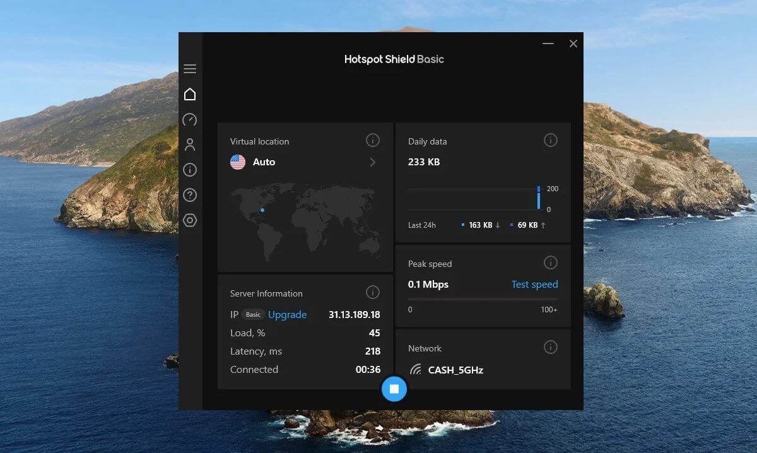The height and width of the screenshot is (453, 757).
Task: Click the Daily data info tooltip icon
Action: point(551,140)
